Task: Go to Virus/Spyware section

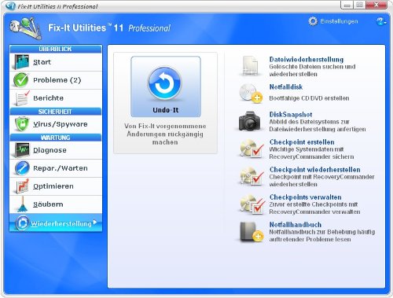Action: tap(56, 124)
